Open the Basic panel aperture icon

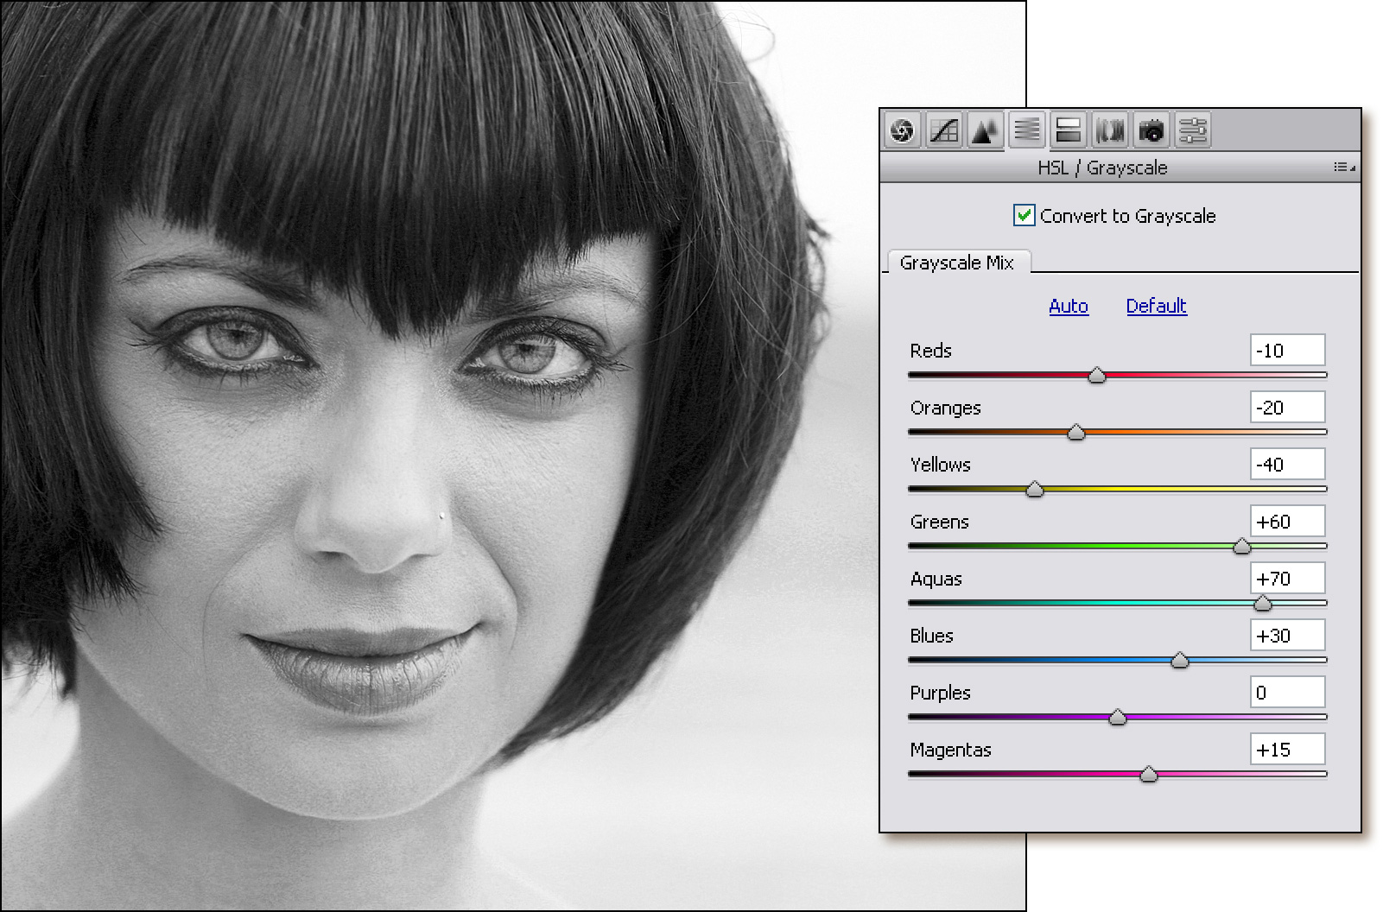pyautogui.click(x=902, y=131)
